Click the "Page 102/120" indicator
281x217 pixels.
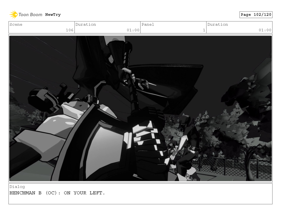(256, 15)
